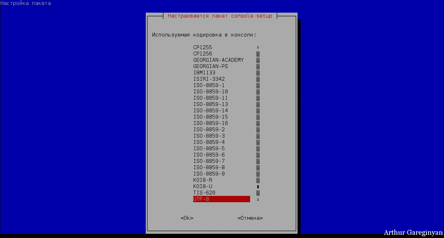The image size is (444, 238).
Task: Select ISO-8859-5 encoding
Action: 209,148
